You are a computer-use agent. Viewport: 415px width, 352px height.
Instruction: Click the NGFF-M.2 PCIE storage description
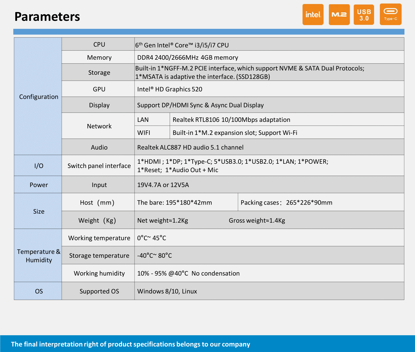[x=250, y=72]
